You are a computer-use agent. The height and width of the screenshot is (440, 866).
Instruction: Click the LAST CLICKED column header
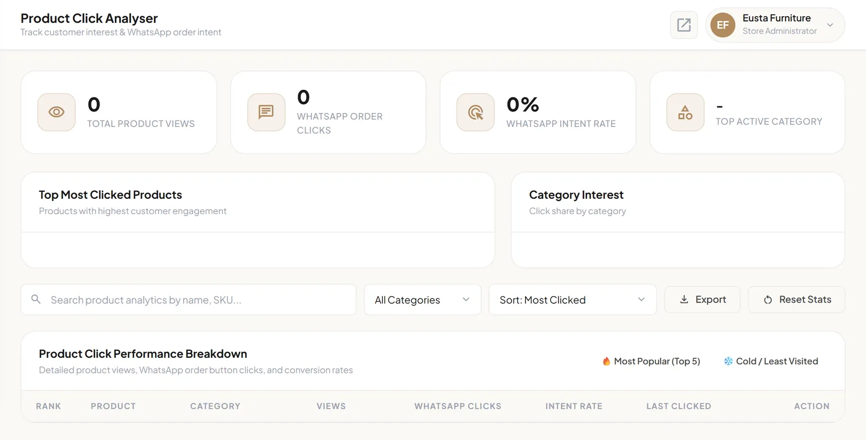pos(679,406)
